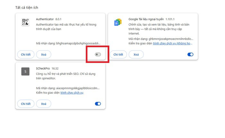Enable the Authenticator extension toggle
This screenshot has height=138, width=225.
[98, 55]
